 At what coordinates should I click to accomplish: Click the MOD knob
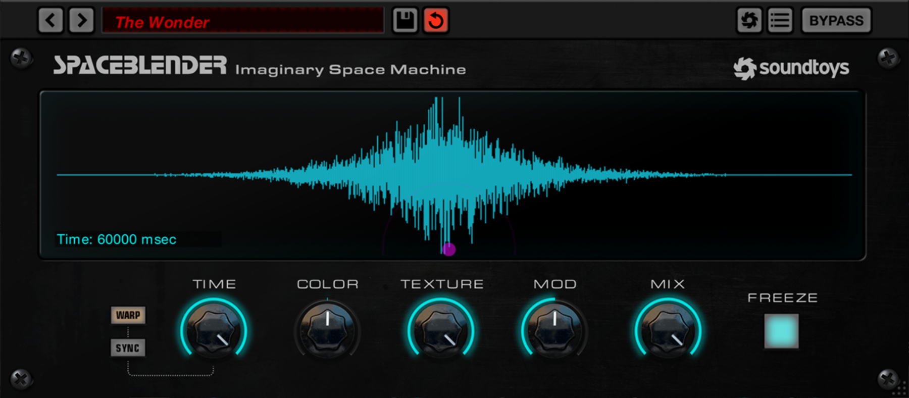click(554, 330)
